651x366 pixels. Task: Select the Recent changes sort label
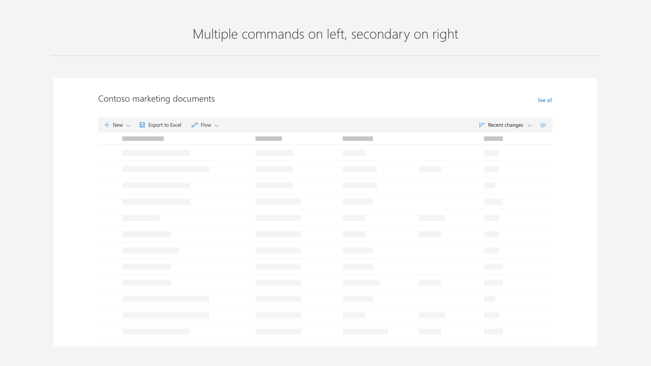point(505,125)
